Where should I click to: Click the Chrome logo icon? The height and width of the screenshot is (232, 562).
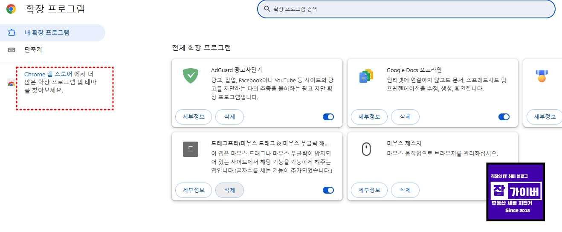pyautogui.click(x=11, y=9)
